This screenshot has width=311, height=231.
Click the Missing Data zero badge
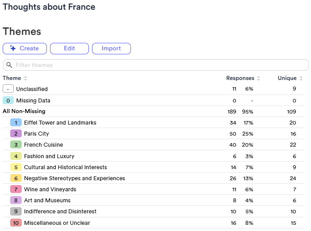8,100
